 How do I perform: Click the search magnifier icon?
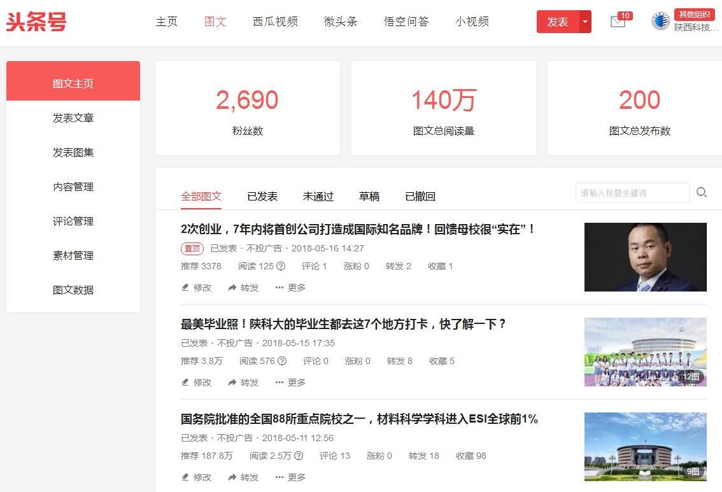point(702,192)
